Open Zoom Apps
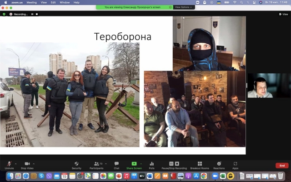291x182 pixels. (x=236, y=165)
